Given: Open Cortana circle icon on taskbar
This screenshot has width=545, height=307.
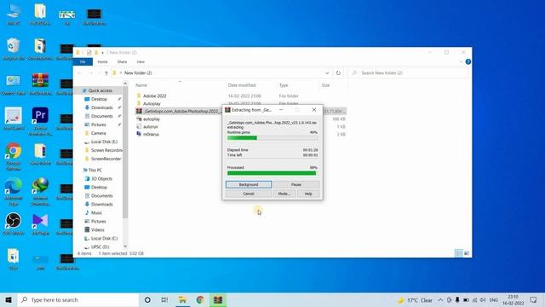Looking at the screenshot, I should click(147, 299).
